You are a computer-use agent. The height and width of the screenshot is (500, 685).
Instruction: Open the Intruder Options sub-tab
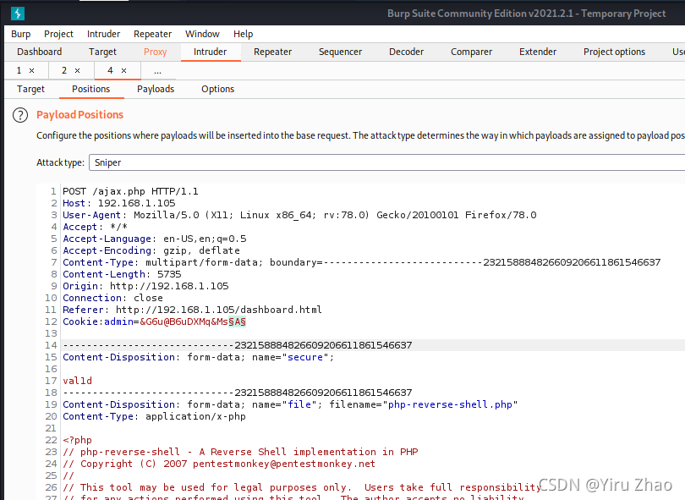pyautogui.click(x=217, y=89)
